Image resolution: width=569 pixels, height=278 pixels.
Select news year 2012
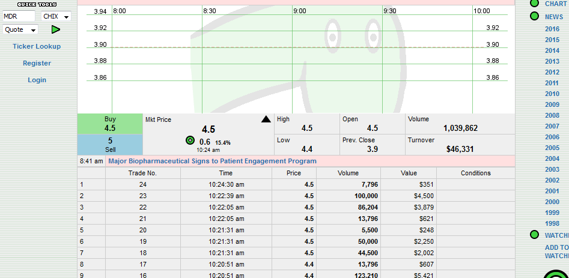click(552, 72)
